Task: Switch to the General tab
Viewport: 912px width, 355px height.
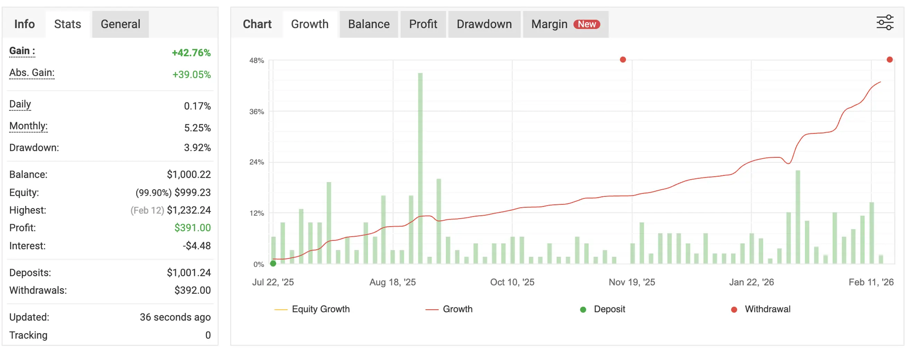Action: click(120, 24)
